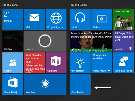The width and height of the screenshot is (135, 101).
Task: Open the Calendar tile showing 21 Sunday
Action: click(13, 19)
